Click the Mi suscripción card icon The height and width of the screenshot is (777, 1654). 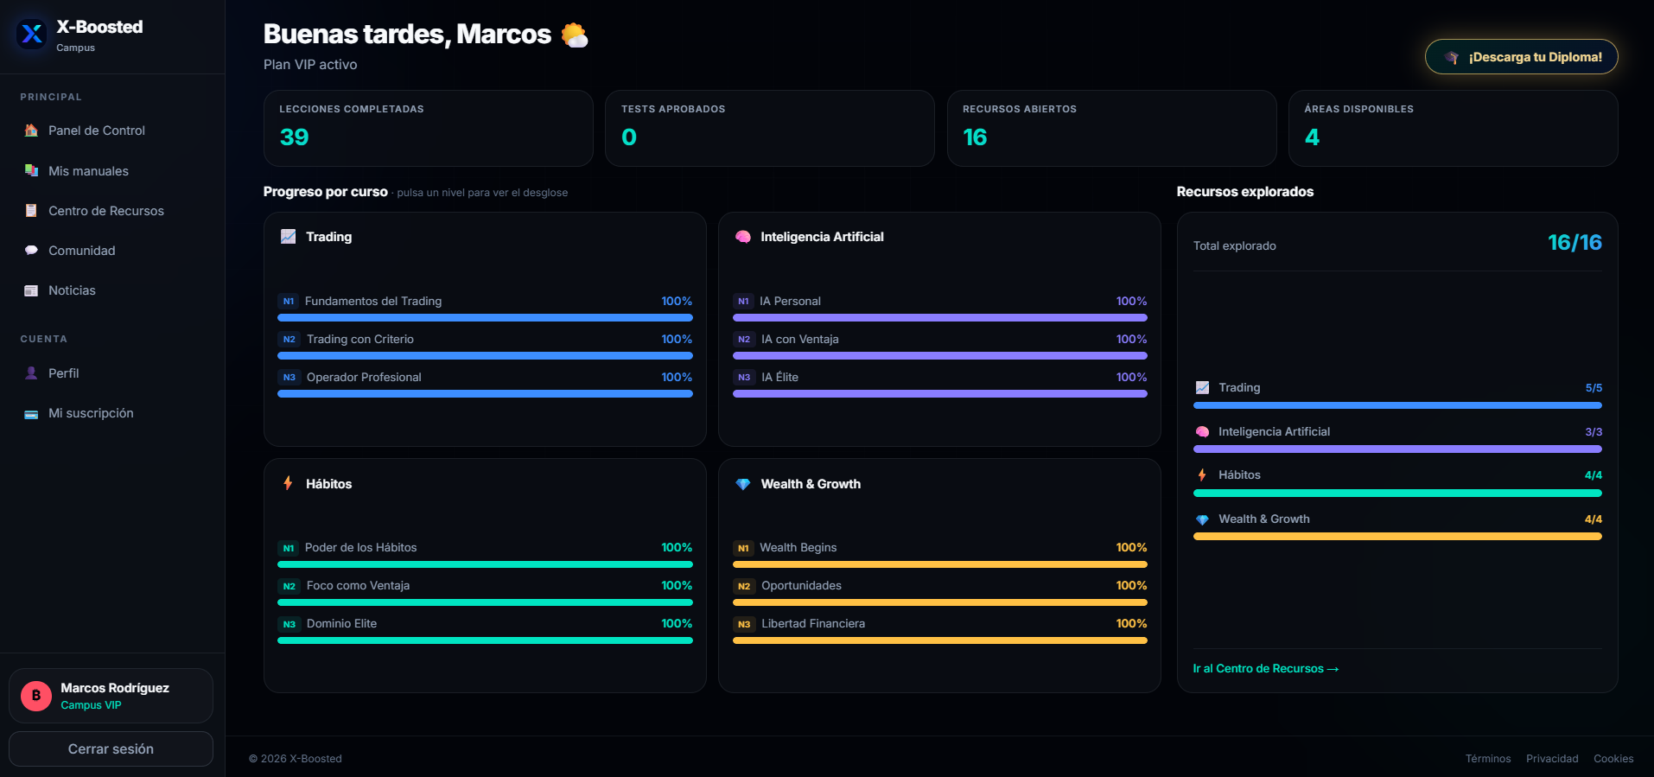(31, 414)
